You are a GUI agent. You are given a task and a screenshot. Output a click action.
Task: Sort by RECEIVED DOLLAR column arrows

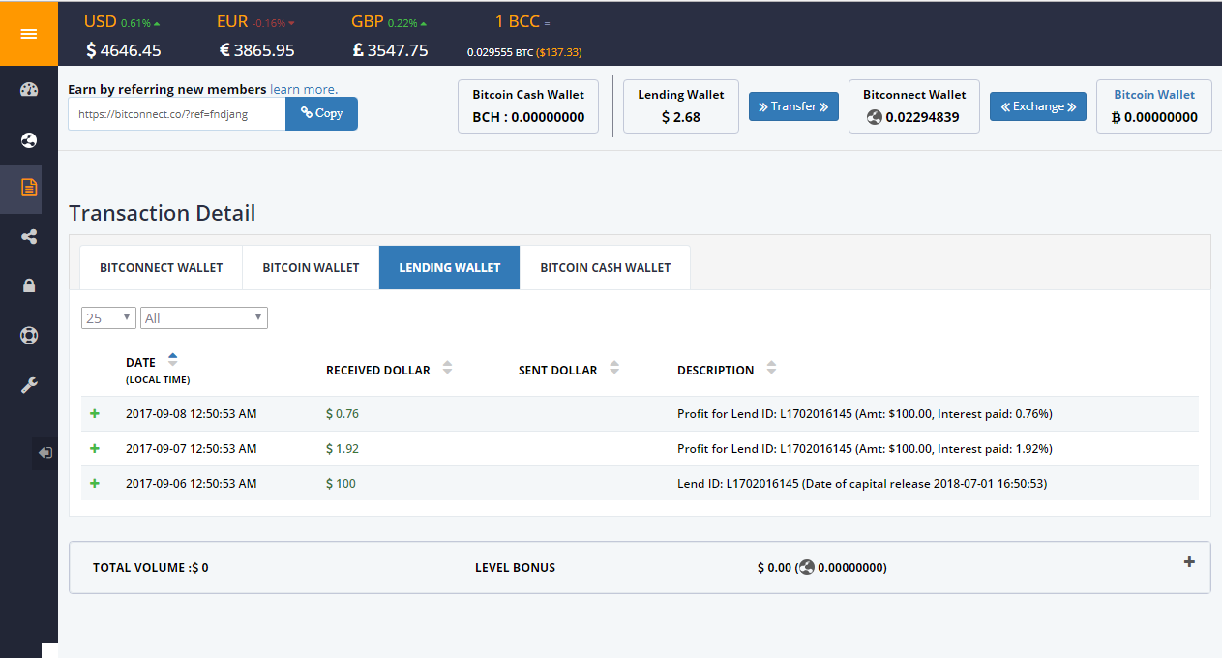[447, 368]
